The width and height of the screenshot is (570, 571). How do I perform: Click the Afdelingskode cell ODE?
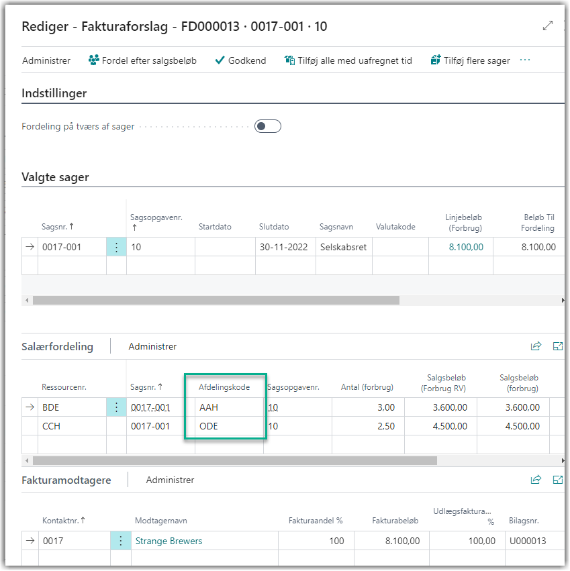tap(229, 427)
